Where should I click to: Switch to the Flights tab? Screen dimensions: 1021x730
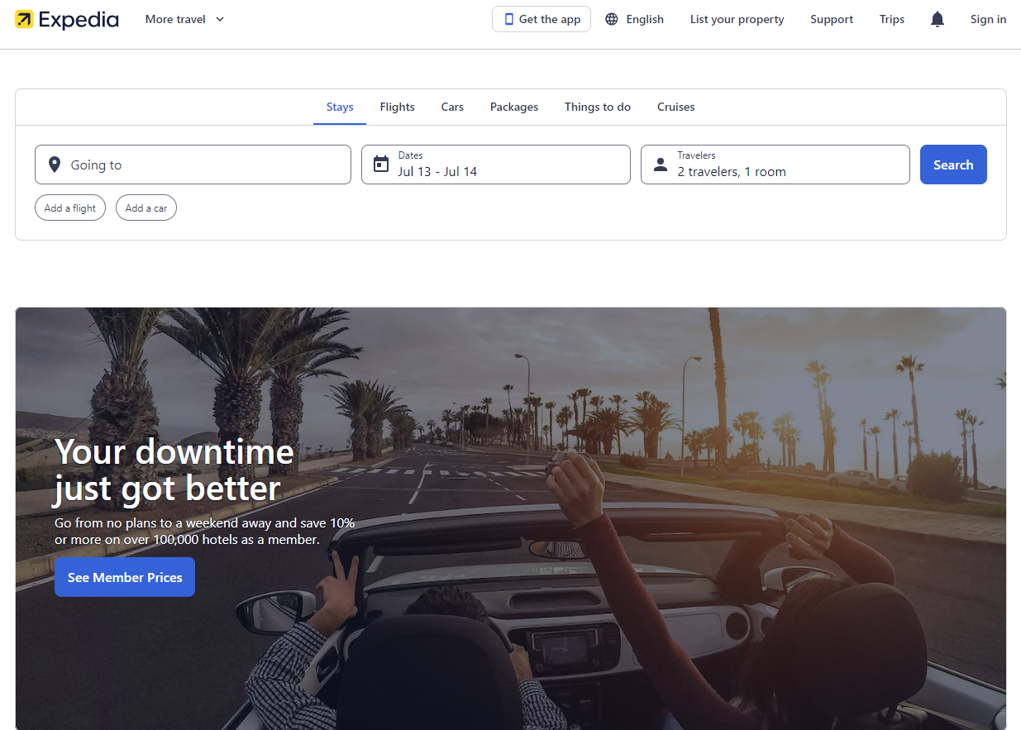(398, 107)
